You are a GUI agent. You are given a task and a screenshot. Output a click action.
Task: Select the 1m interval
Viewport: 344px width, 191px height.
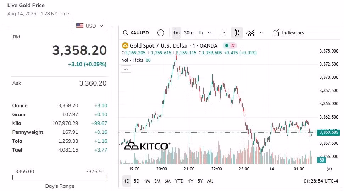pos(176,33)
